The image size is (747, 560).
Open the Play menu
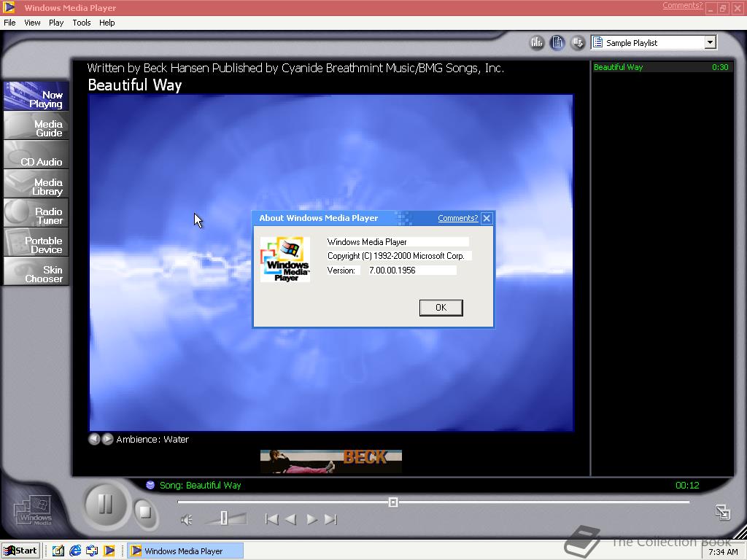55,23
